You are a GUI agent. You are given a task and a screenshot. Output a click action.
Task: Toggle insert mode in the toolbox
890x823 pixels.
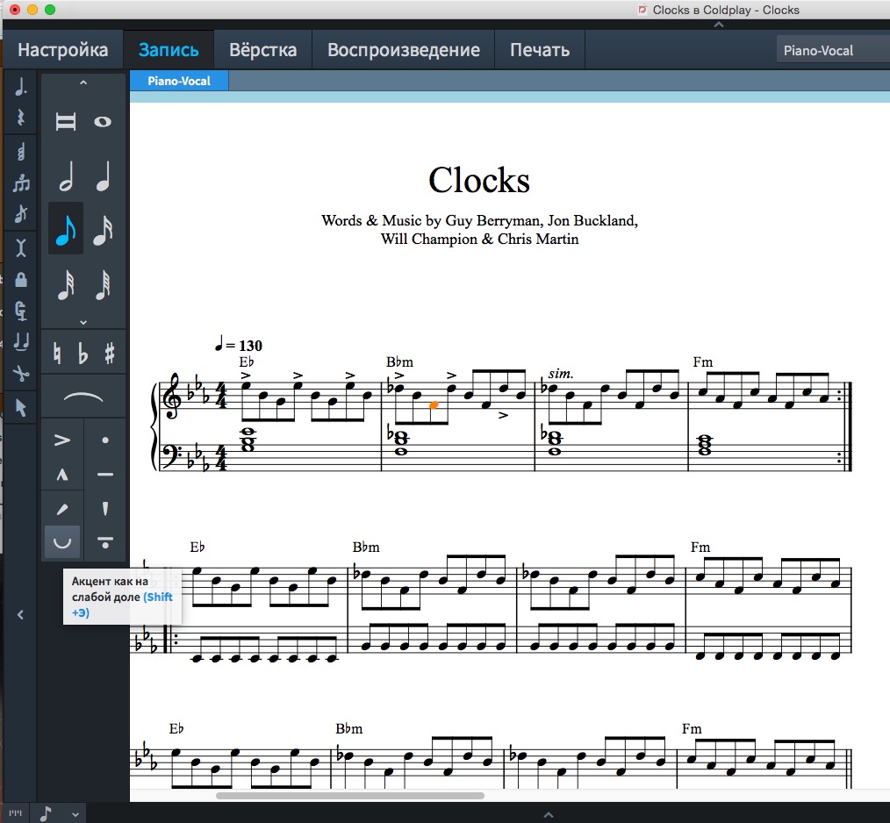point(20,247)
